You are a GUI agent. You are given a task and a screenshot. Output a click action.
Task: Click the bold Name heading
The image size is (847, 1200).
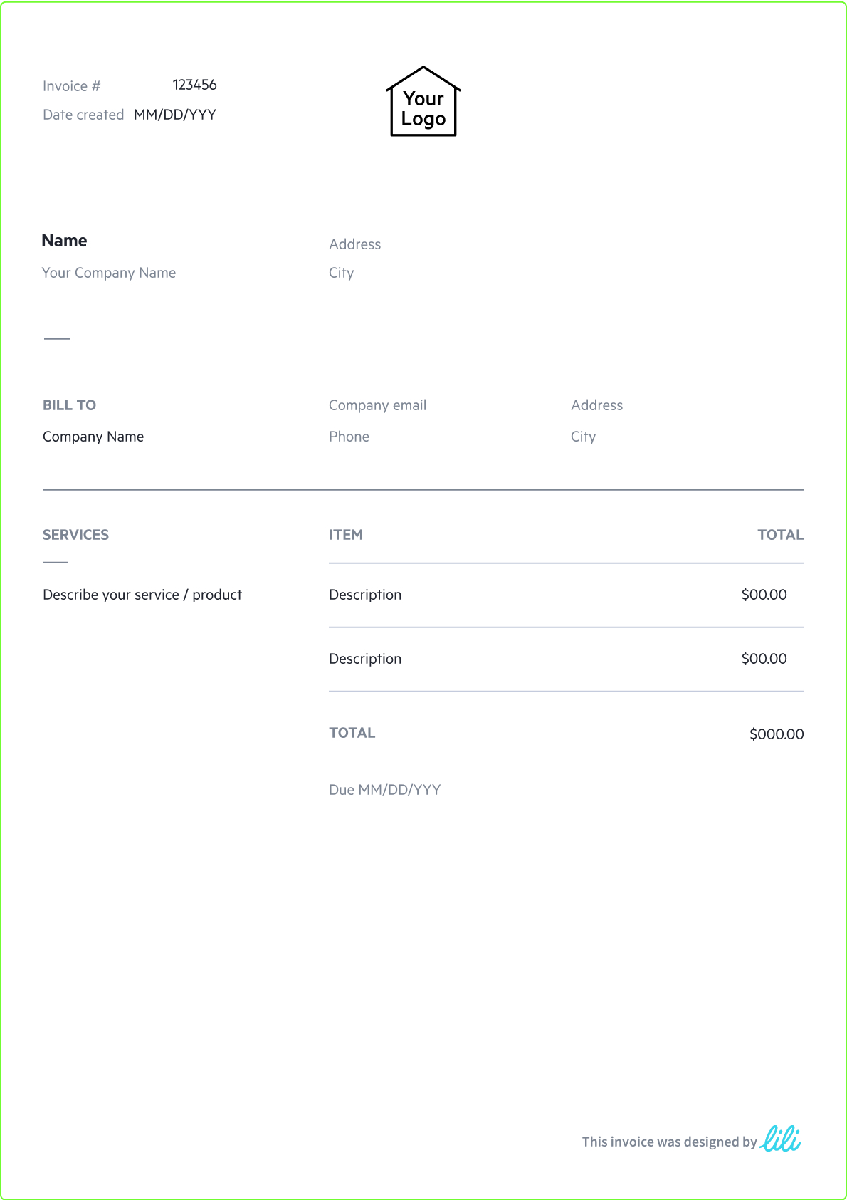click(64, 241)
